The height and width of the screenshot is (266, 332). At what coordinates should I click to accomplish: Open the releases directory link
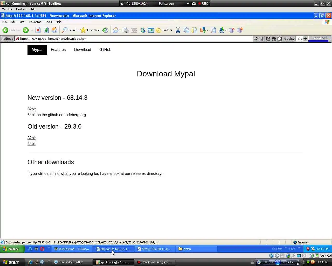coord(147,174)
